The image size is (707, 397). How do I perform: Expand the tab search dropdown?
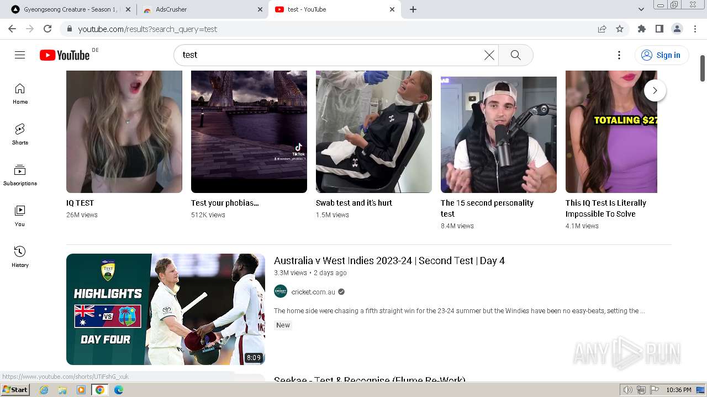[x=641, y=9]
